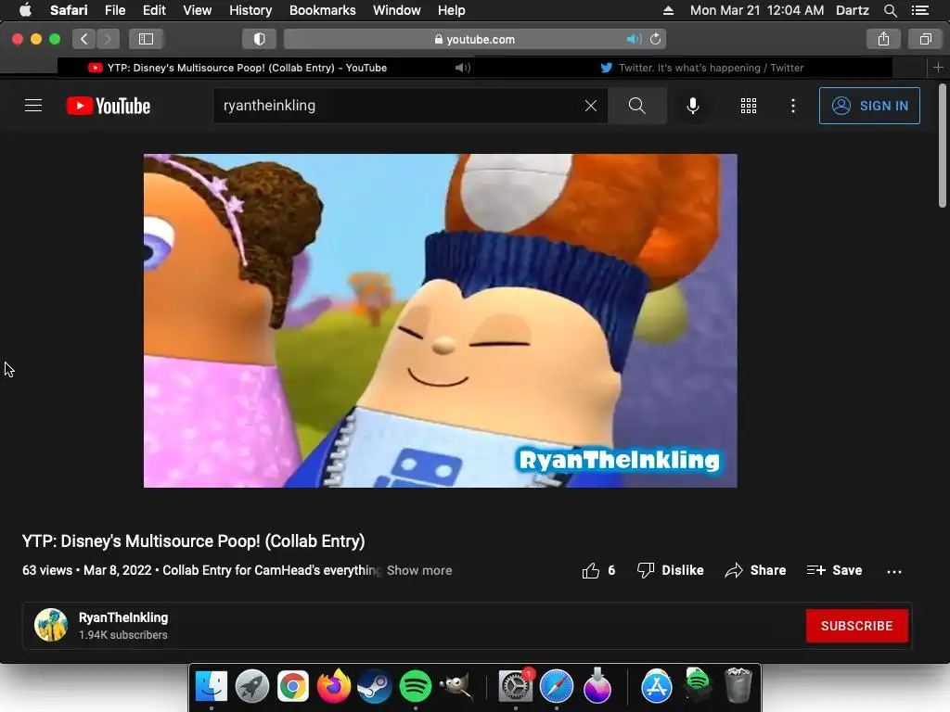Share the video via Share arrow

click(755, 570)
